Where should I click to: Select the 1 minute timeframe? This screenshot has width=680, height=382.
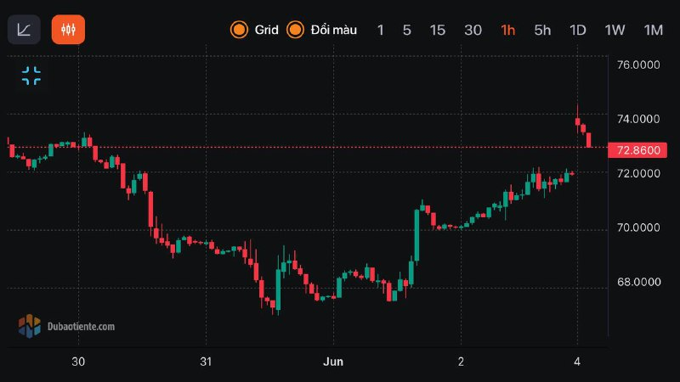coord(380,30)
